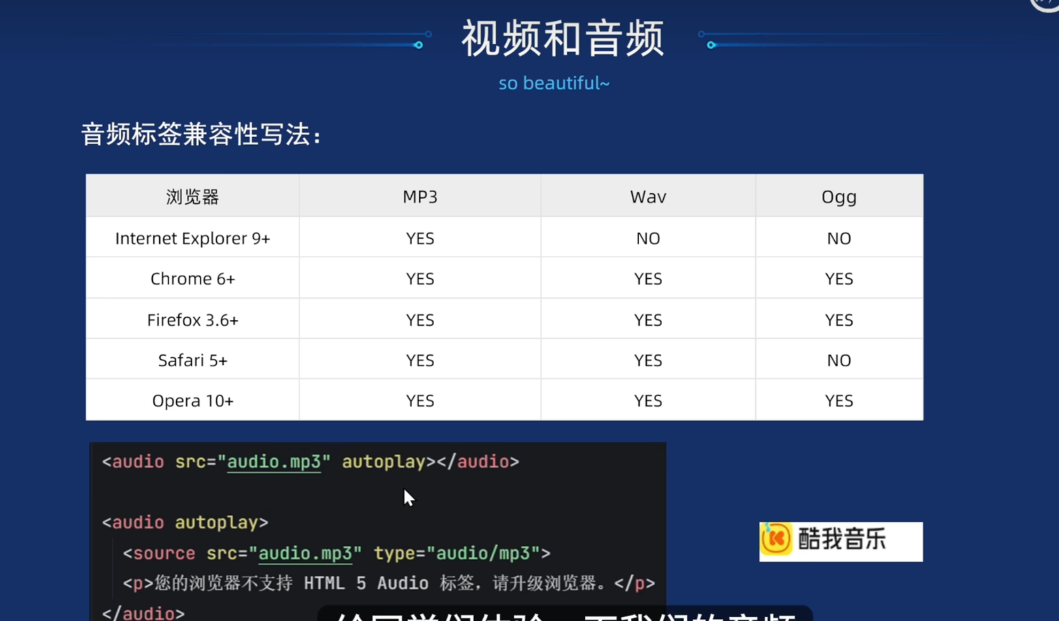1059x621 pixels.
Task: Click the glowing dot left of the title
Action: coord(419,45)
